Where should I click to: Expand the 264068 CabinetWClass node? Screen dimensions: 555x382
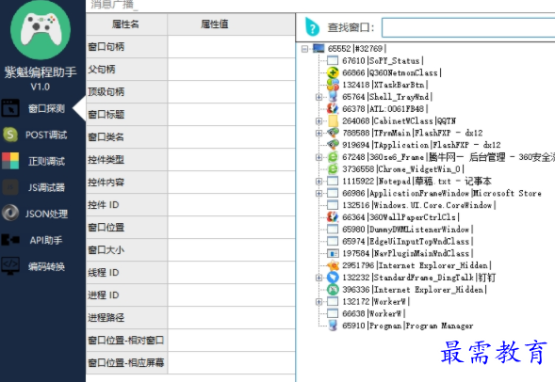click(x=318, y=120)
